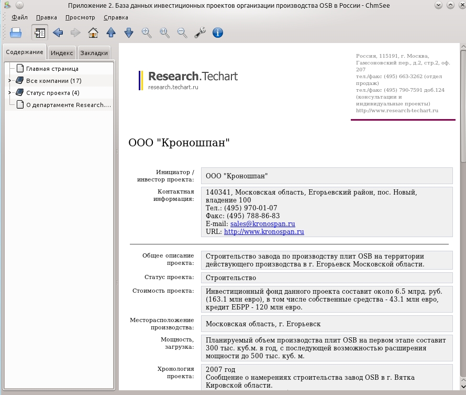Open the Home page icon
Viewport: 466px width, 395px height.
click(x=93, y=33)
